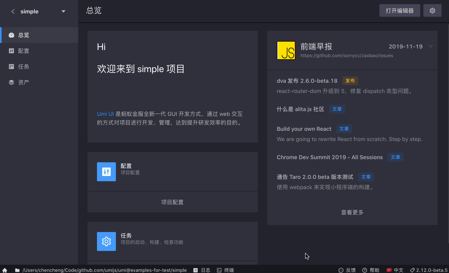
Task: Click the 配置 card title
Action: (x=126, y=166)
